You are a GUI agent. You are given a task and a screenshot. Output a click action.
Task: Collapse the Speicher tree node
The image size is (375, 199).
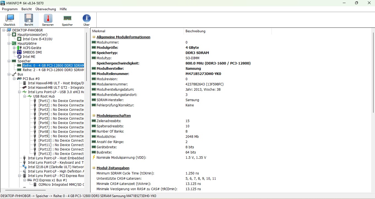pyautogui.click(x=9, y=61)
